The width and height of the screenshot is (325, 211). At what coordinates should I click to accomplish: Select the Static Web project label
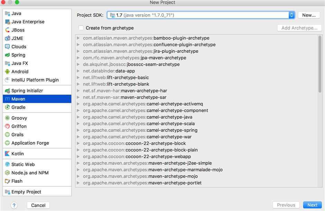tap(23, 165)
